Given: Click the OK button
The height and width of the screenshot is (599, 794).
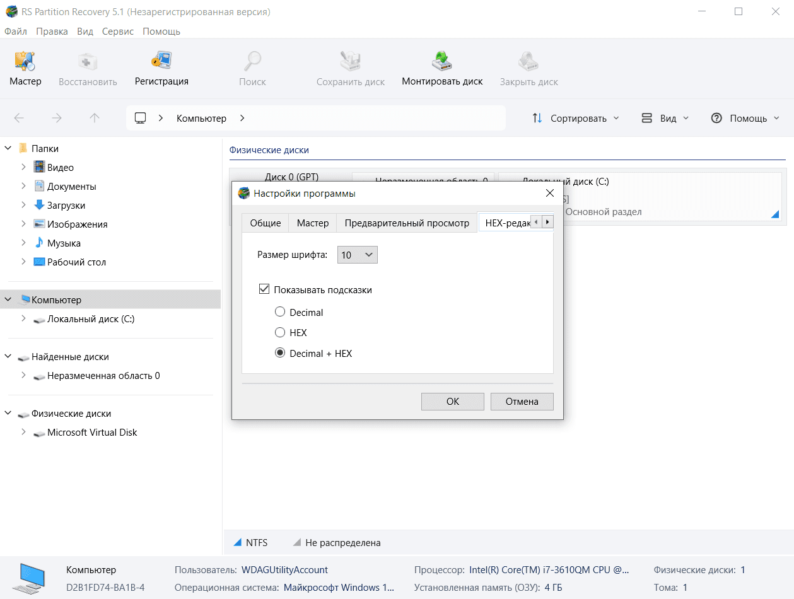Looking at the screenshot, I should point(453,401).
